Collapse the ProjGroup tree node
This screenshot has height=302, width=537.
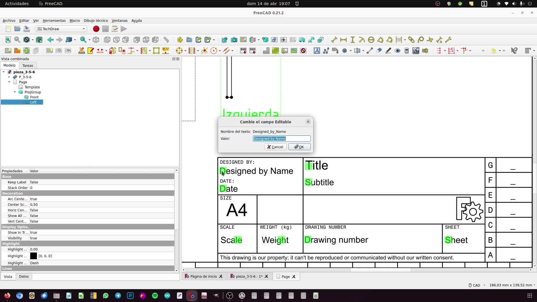(15, 92)
